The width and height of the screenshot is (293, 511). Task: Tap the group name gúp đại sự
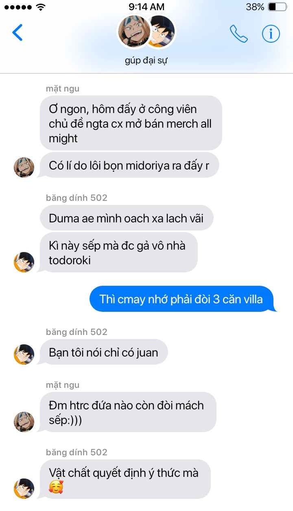146,61
